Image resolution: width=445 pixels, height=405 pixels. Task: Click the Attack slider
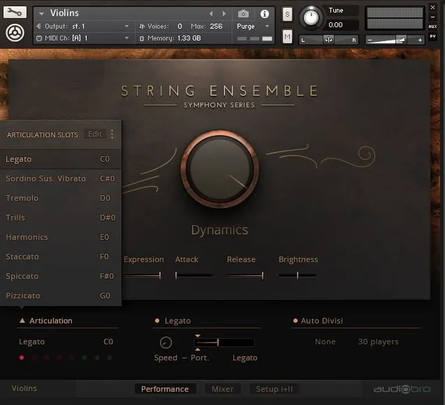click(194, 275)
